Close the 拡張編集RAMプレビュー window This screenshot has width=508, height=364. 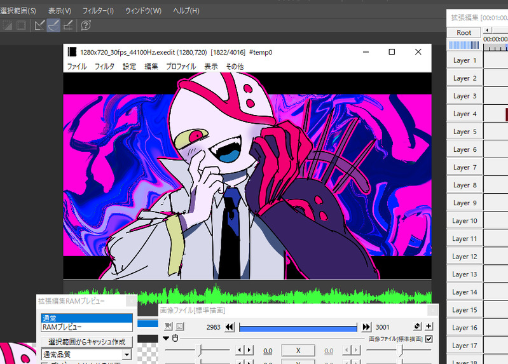pos(131,301)
